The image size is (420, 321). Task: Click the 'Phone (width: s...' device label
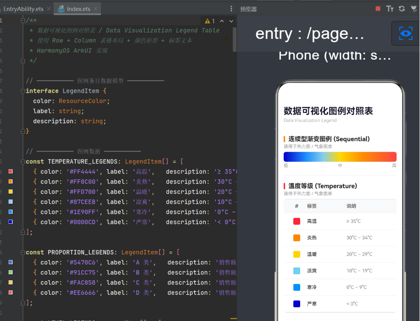[x=335, y=55]
